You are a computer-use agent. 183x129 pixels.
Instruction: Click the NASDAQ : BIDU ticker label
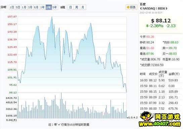(x=154, y=8)
